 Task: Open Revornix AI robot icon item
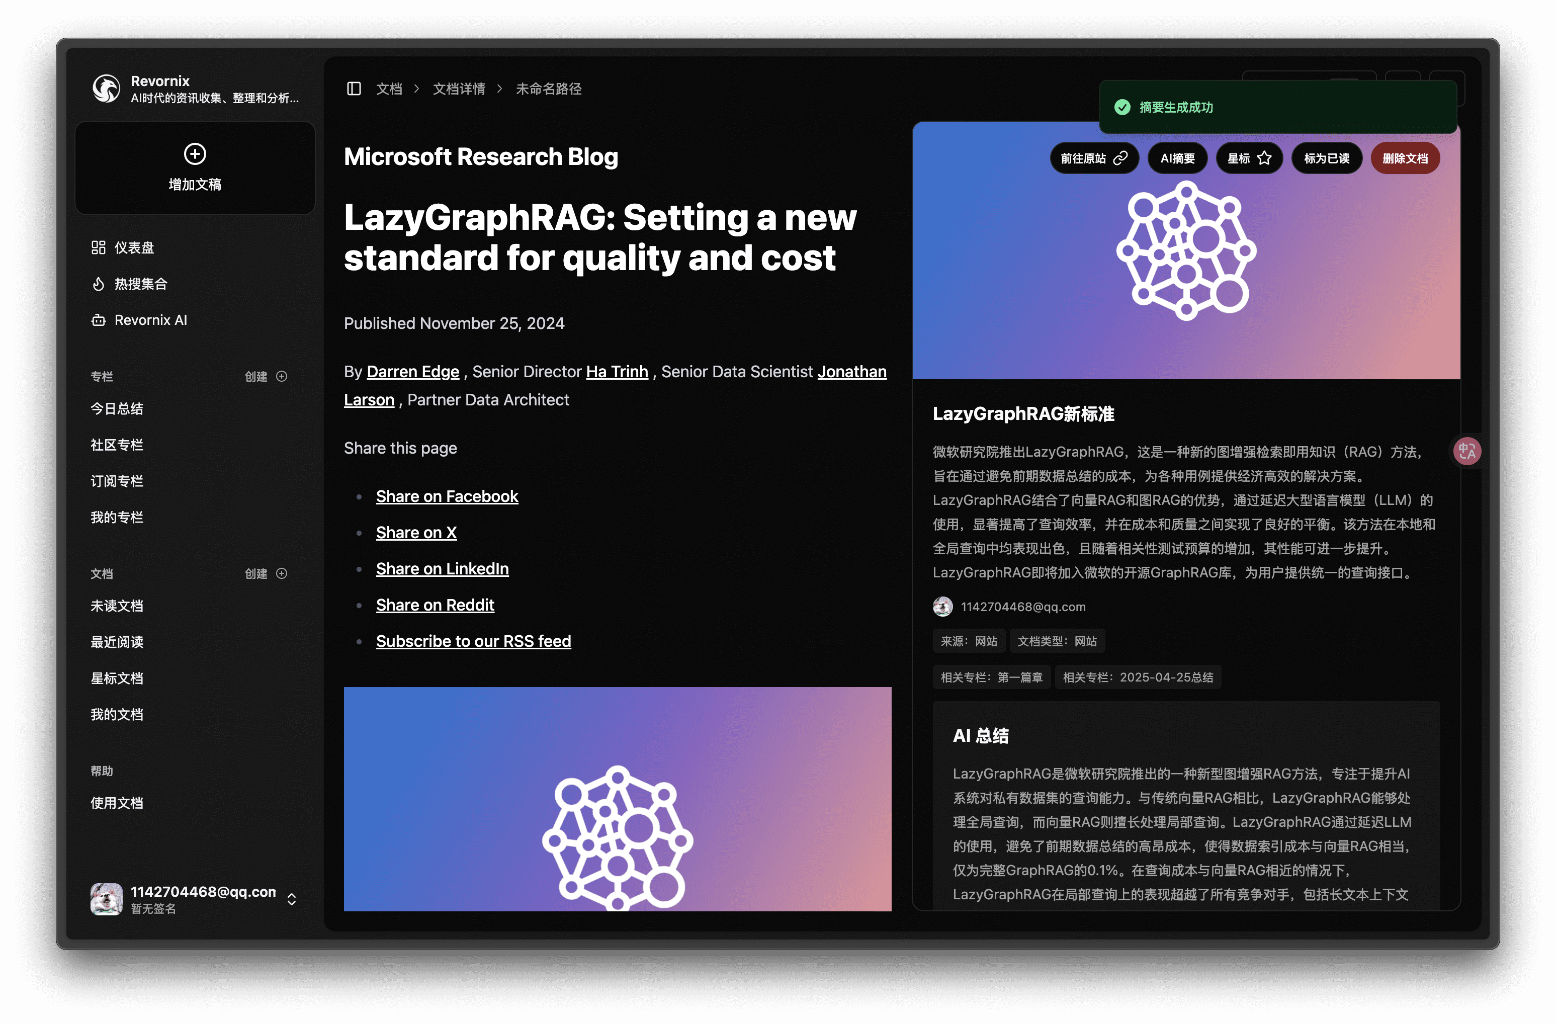pos(98,320)
